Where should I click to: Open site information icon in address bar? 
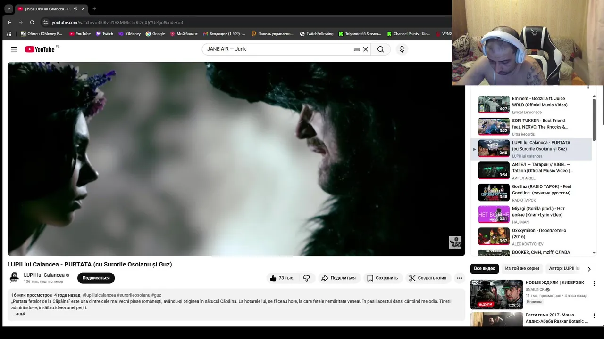tap(45, 22)
